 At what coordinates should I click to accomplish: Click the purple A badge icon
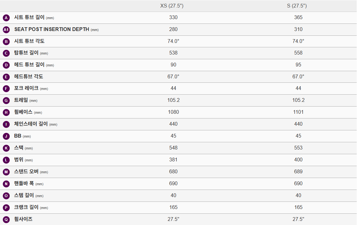coord(6,18)
